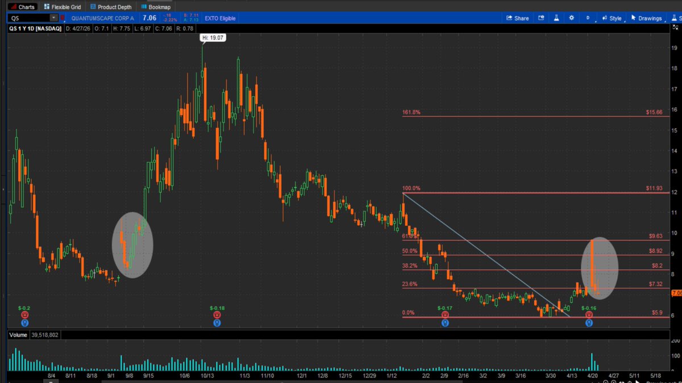
Task: Click the $-0.16 earnings estimate text
Action: (x=589, y=308)
